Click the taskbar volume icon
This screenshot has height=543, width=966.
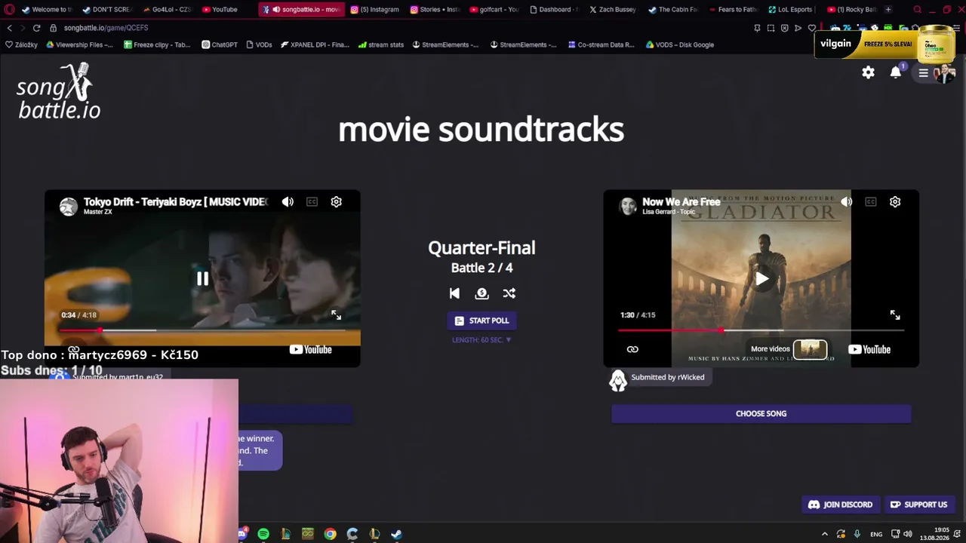[x=907, y=534]
